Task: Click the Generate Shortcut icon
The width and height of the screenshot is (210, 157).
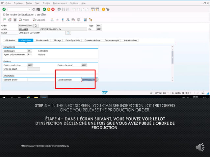Action: [x=97, y=9]
